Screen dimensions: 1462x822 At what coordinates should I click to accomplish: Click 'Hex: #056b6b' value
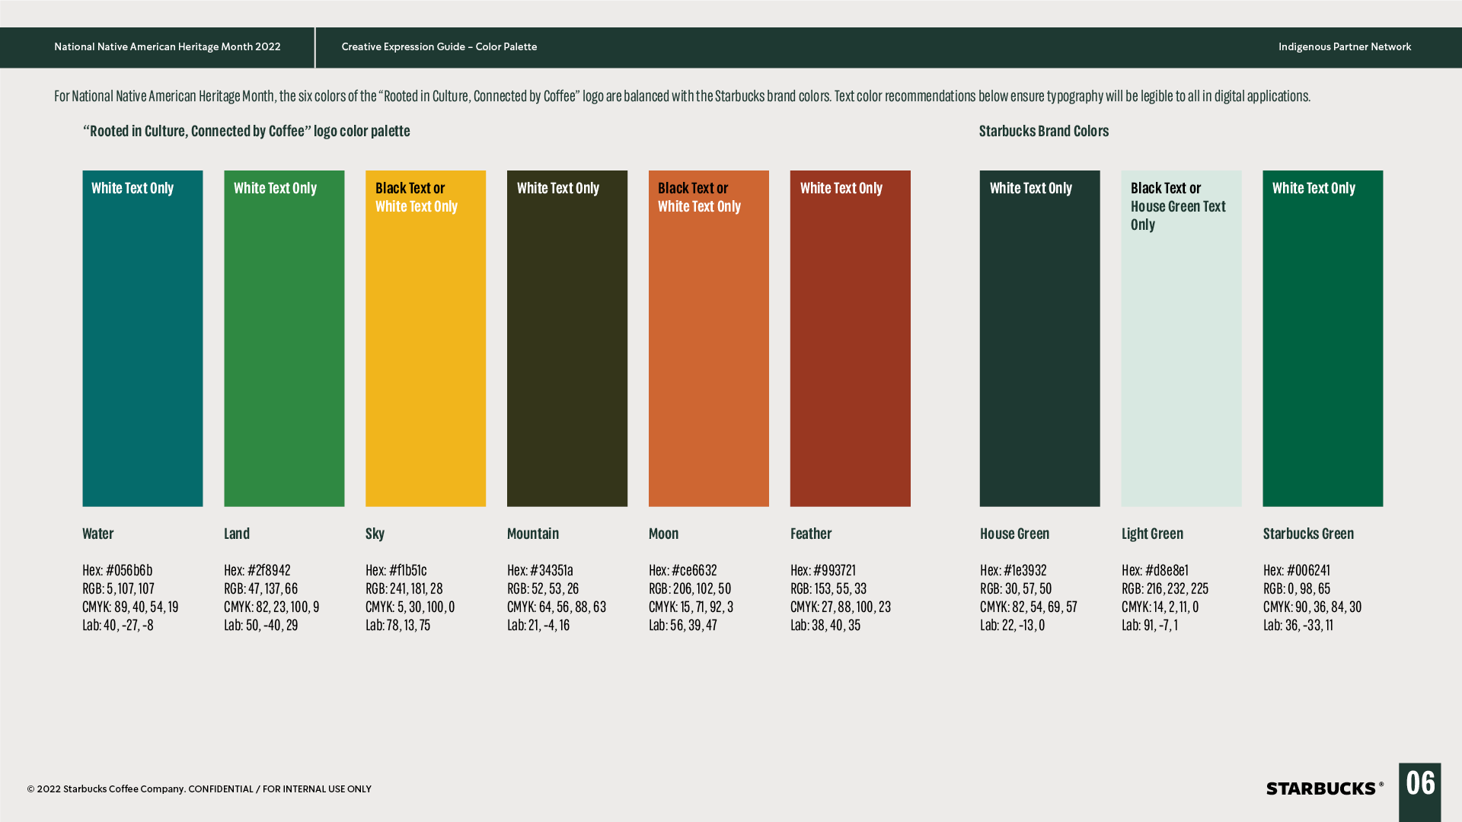(117, 570)
